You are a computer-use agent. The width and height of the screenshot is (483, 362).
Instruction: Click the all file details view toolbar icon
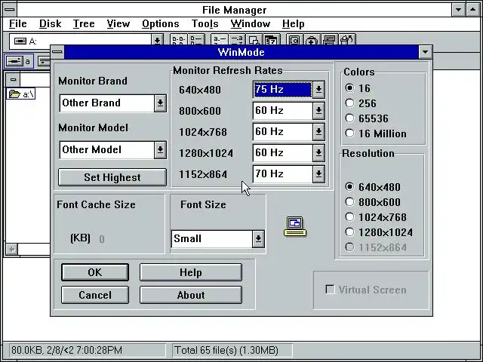[196, 39]
